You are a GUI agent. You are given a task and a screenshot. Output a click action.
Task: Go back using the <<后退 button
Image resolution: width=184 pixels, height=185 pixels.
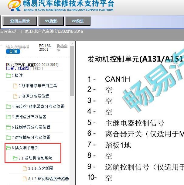click(x=51, y=21)
